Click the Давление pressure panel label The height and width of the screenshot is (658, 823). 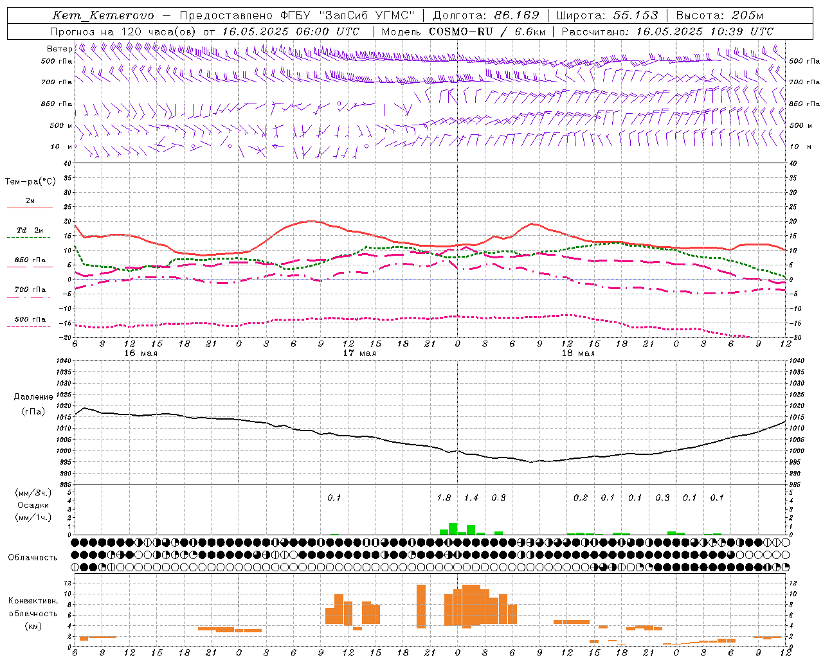pyautogui.click(x=33, y=397)
